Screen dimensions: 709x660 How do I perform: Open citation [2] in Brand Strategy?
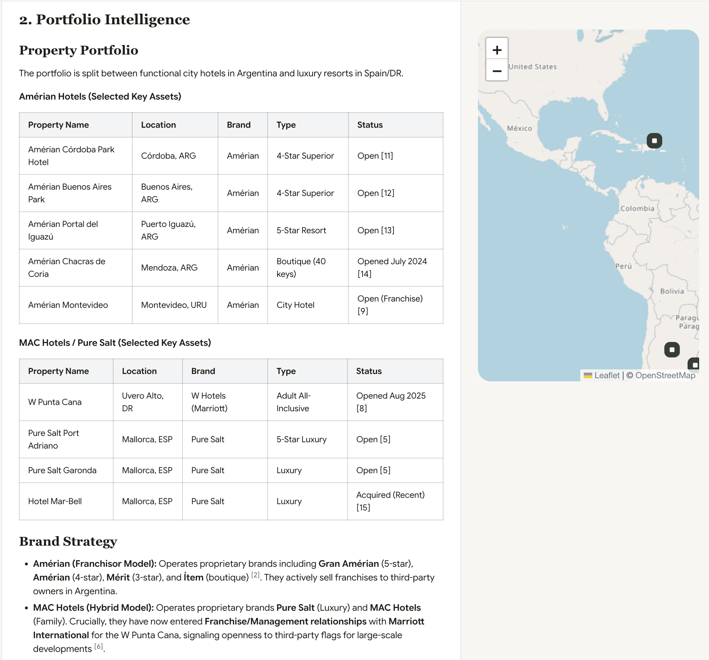[x=255, y=575]
